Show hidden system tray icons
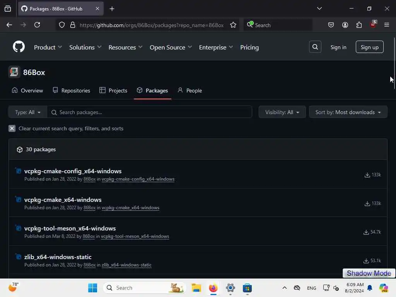This screenshot has height=297, width=396. 284,288
